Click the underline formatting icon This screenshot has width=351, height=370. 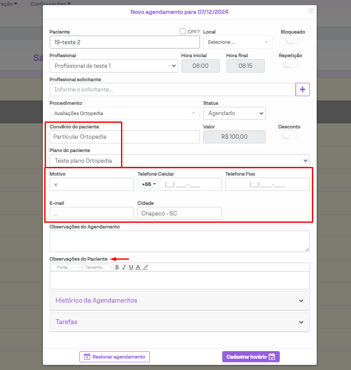click(x=131, y=267)
